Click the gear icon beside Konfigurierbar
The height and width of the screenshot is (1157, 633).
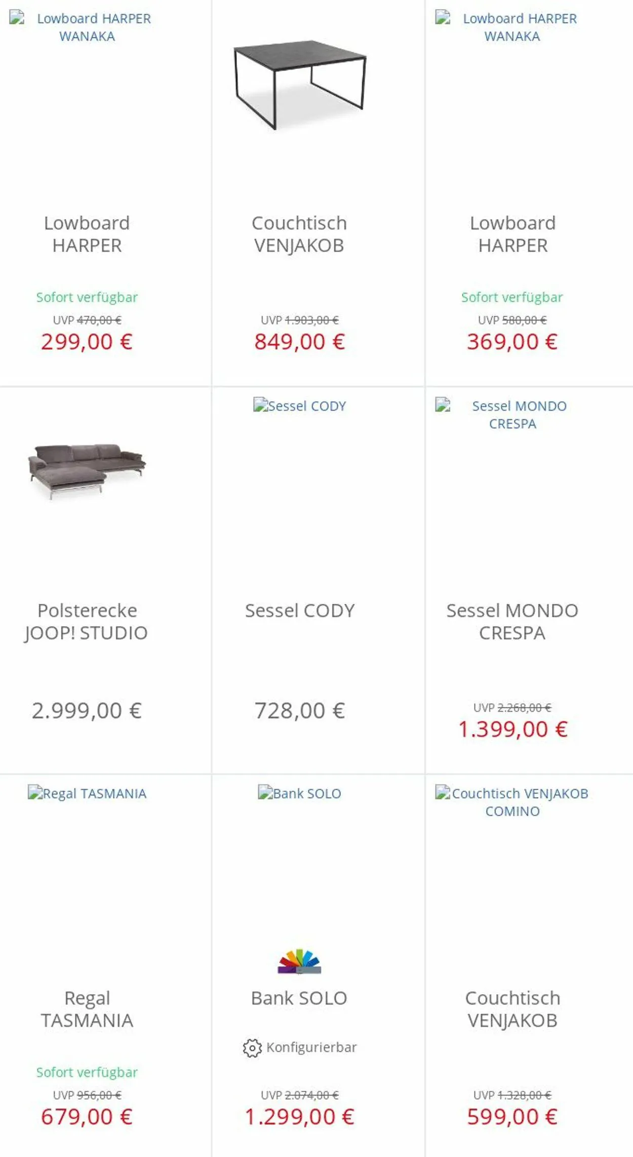[x=252, y=1047]
